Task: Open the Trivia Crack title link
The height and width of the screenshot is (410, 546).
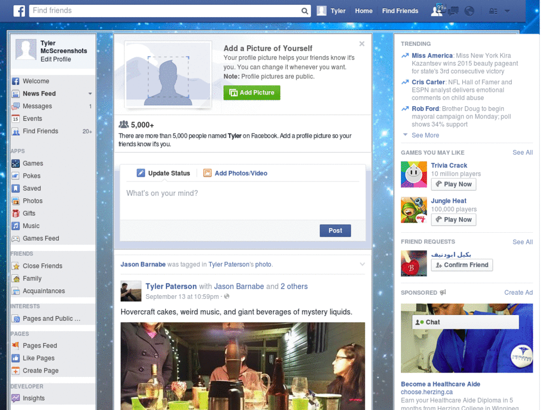Action: click(x=449, y=165)
